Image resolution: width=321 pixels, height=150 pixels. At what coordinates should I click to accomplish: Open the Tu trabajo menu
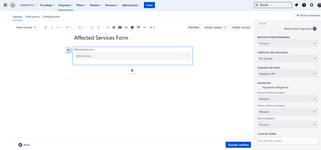click(47, 5)
